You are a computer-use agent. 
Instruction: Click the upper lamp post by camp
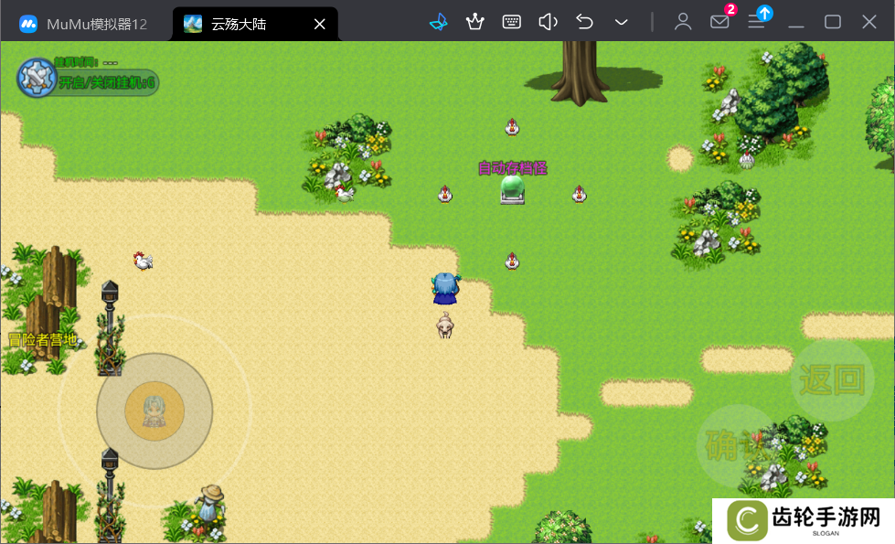(110, 327)
